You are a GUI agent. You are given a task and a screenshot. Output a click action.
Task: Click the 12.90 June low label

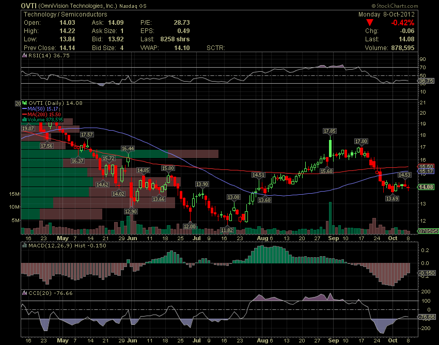(x=131, y=211)
